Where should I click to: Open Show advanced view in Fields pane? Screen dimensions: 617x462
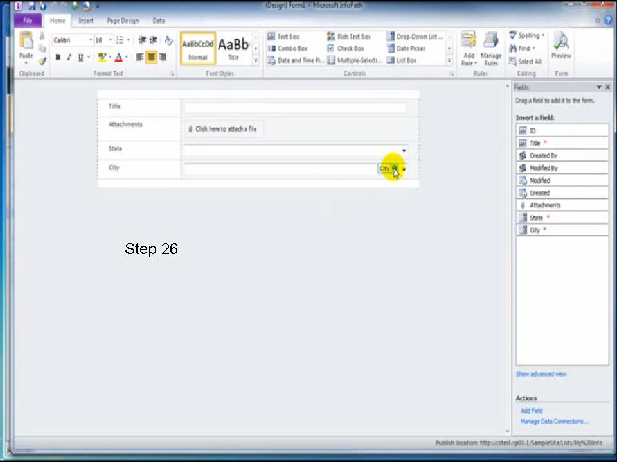[541, 373]
